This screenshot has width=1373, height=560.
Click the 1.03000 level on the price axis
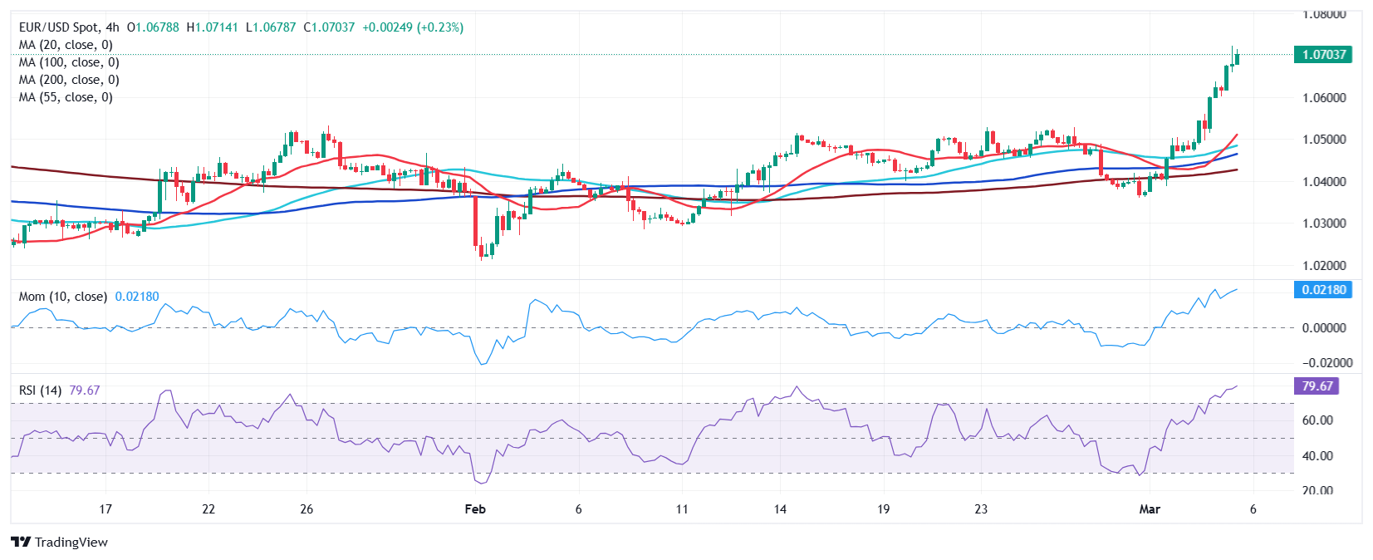(1324, 224)
